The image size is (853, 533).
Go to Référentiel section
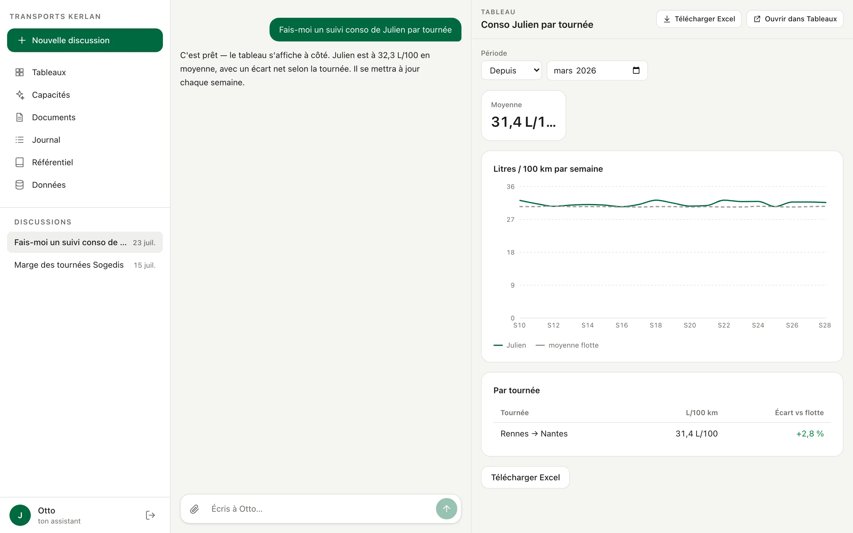click(85, 163)
